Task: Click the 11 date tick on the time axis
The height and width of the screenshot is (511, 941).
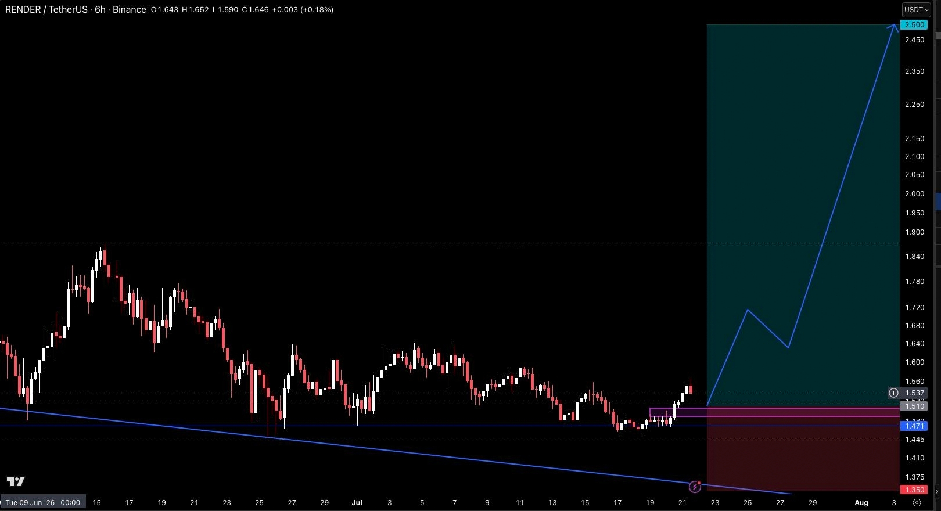Action: (519, 503)
